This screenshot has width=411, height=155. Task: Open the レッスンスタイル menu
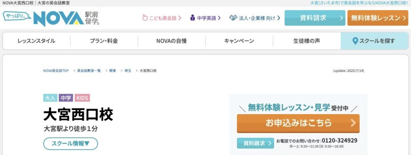(x=37, y=41)
